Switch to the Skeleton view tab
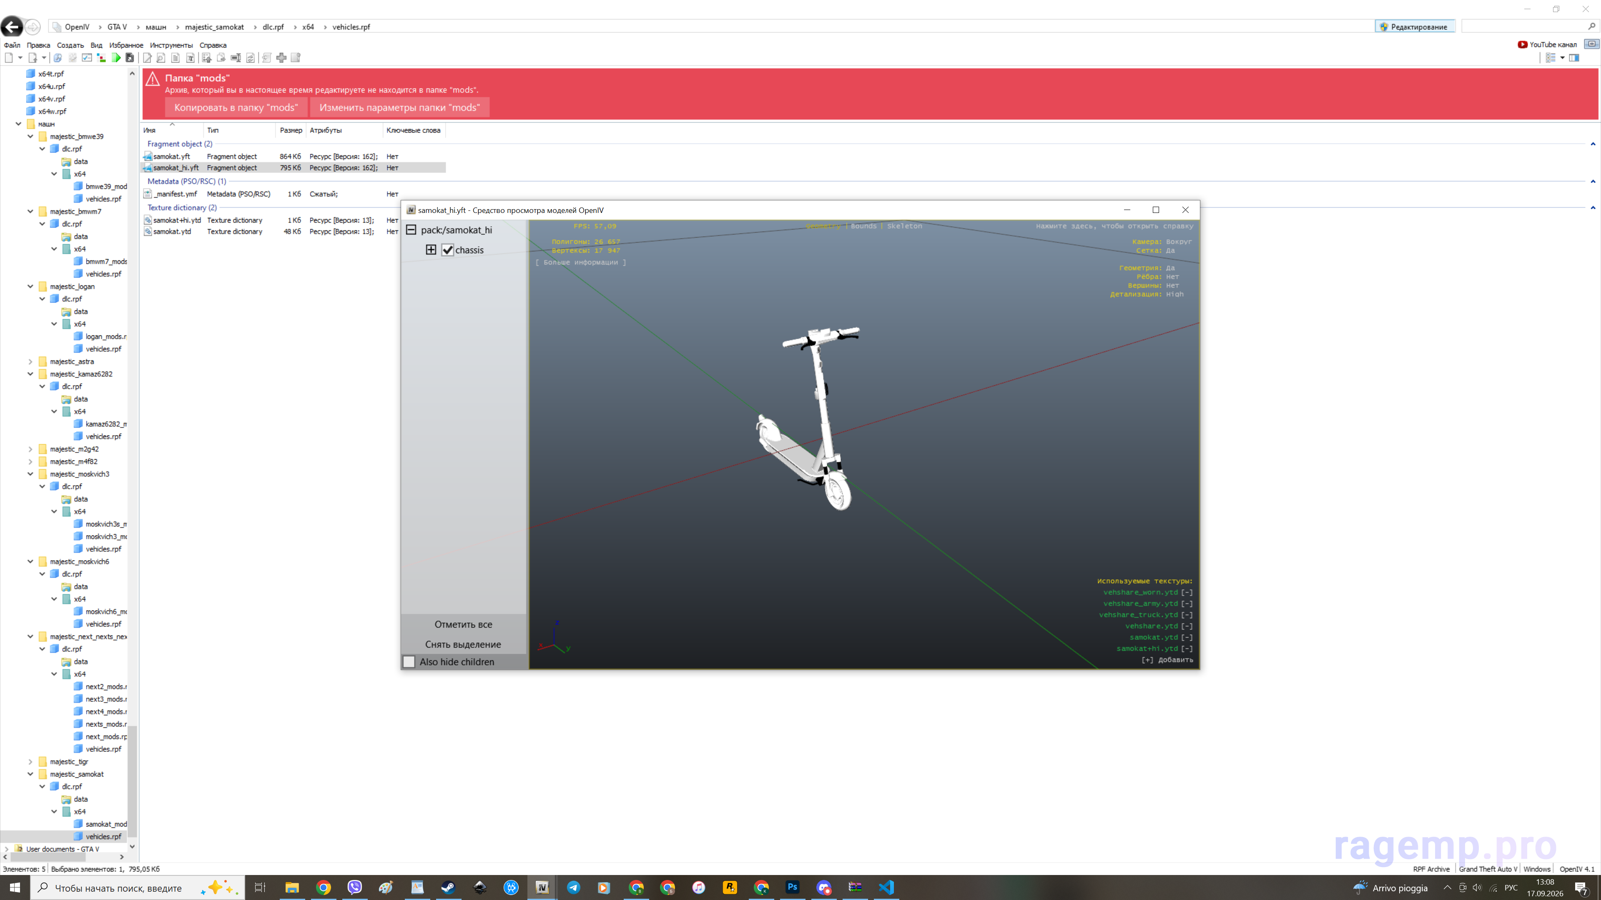1601x900 pixels. coord(904,226)
